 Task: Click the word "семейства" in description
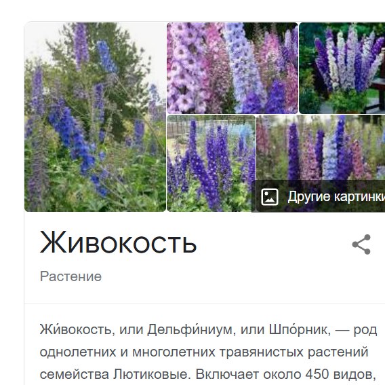[x=75, y=375]
